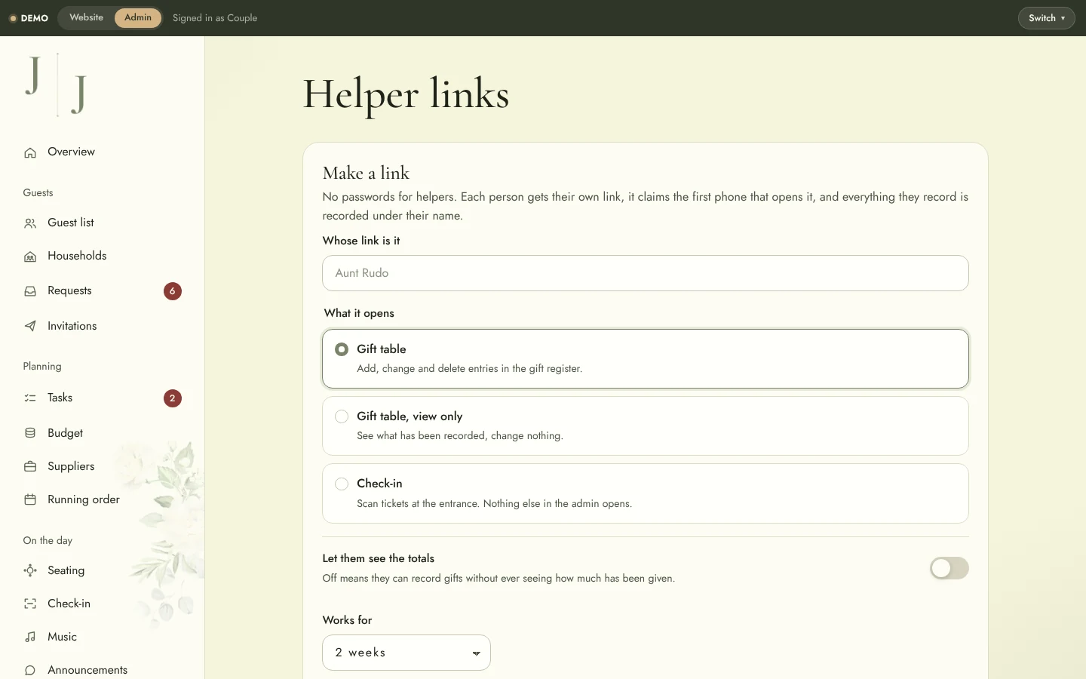Open Seating page link

(x=66, y=571)
